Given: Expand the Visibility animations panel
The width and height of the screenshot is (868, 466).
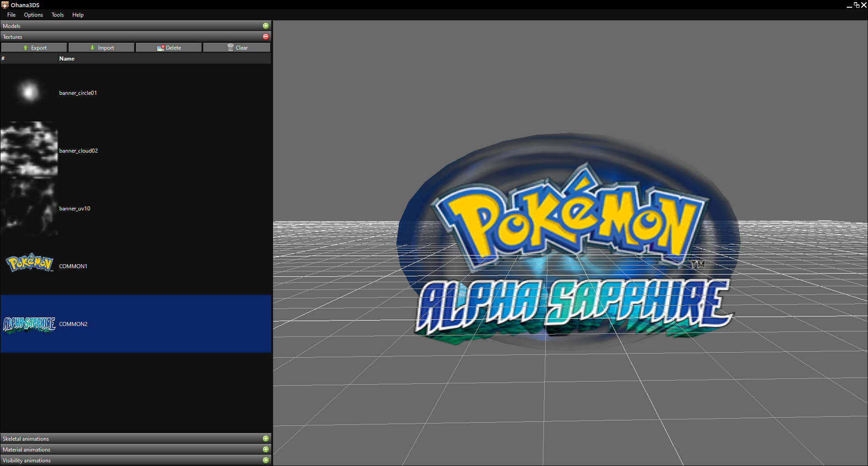Looking at the screenshot, I should pos(266,460).
